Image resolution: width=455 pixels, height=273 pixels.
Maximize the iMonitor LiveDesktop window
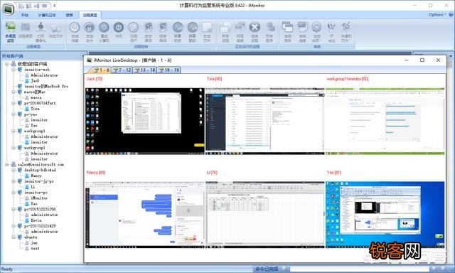pyautogui.click(x=422, y=60)
